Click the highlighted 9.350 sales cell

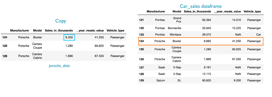coord(69,37)
